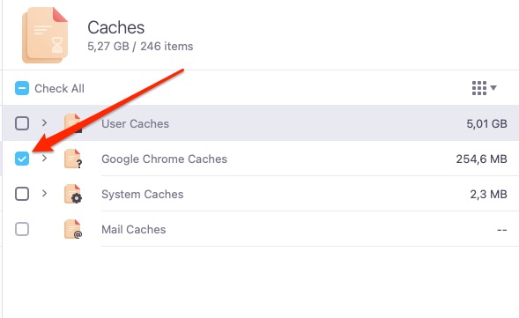The width and height of the screenshot is (519, 318).
Task: Click the Mail Caches @ file icon
Action: click(73, 229)
